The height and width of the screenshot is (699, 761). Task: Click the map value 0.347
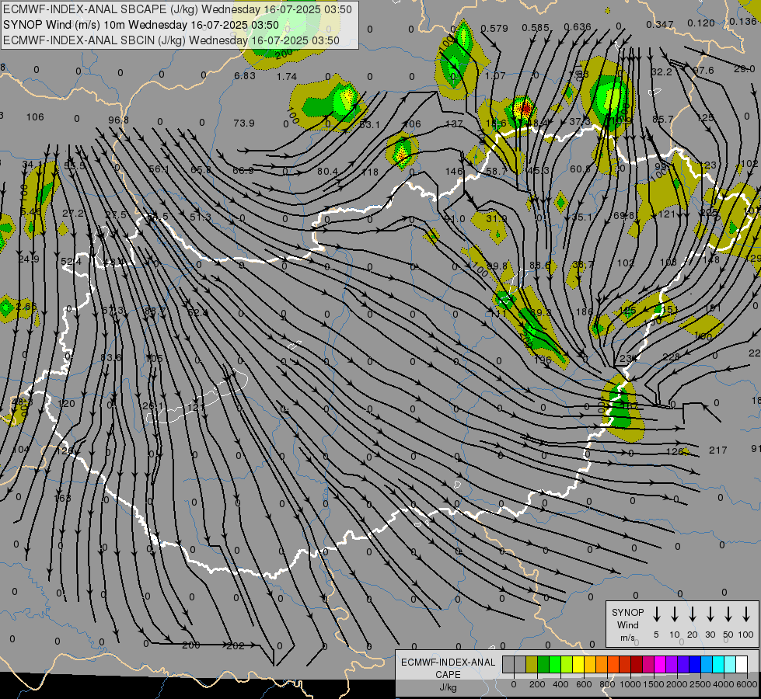(660, 24)
